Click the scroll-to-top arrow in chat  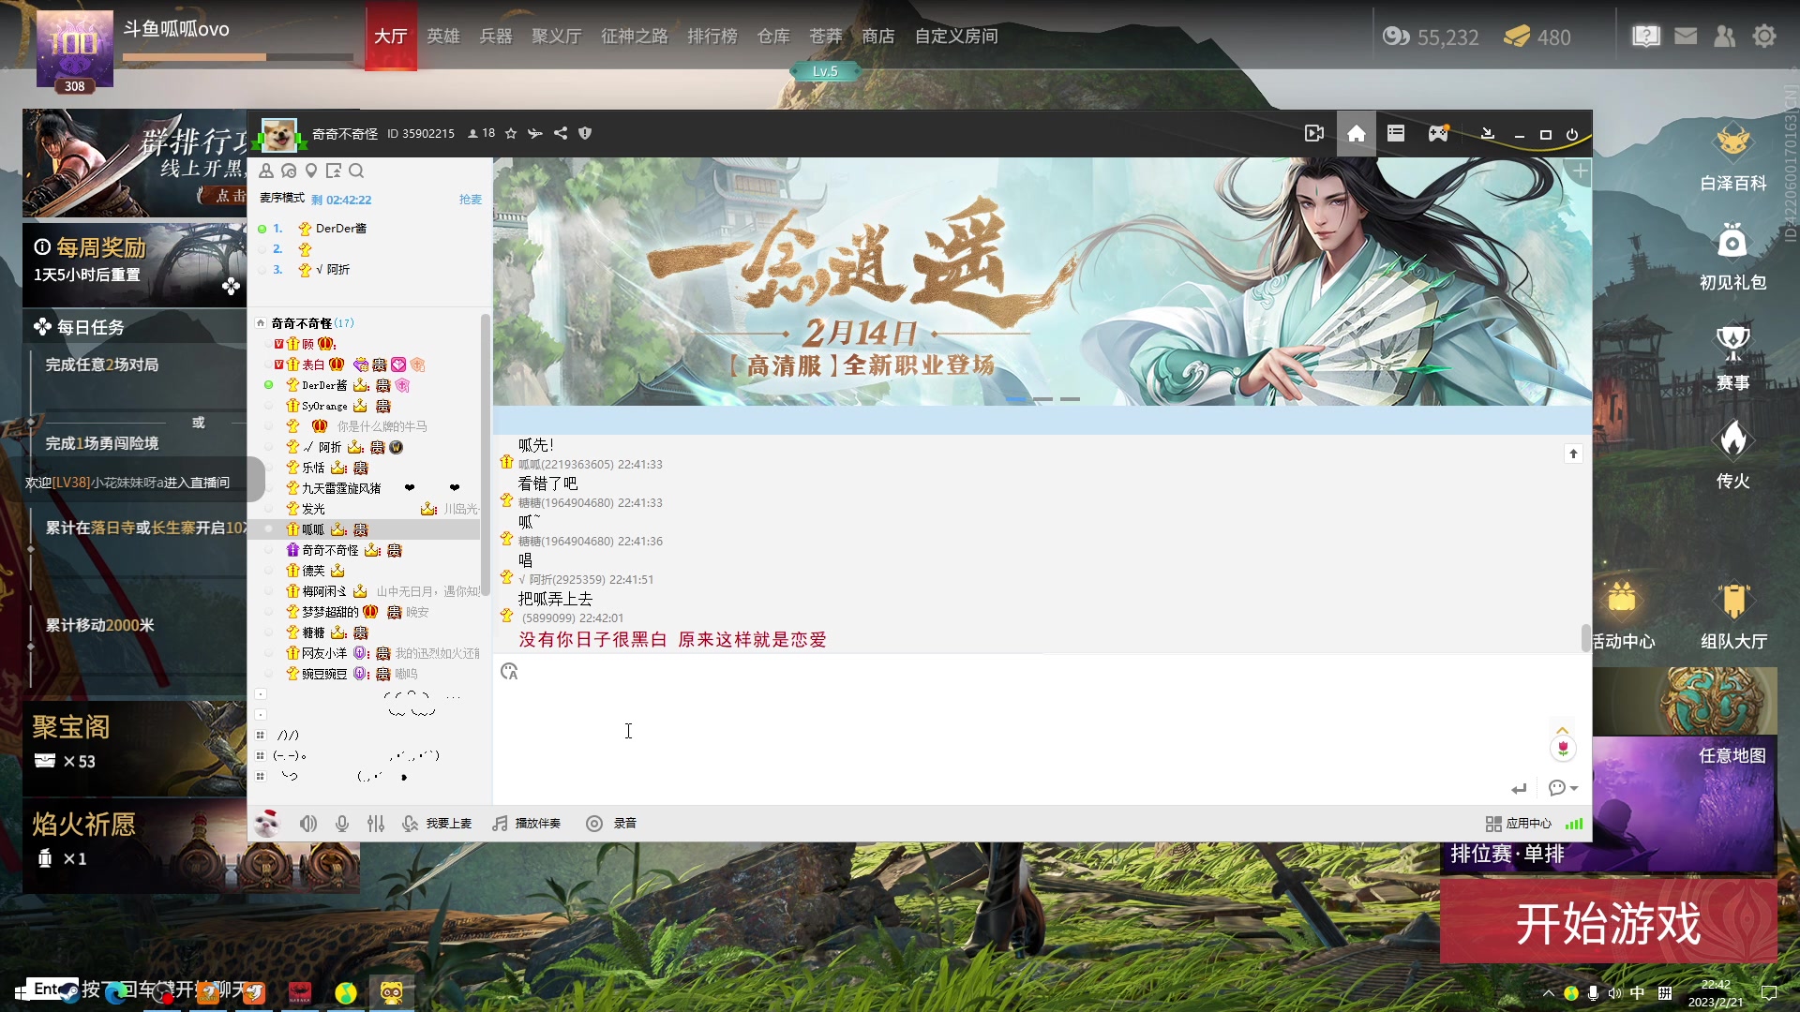click(x=1573, y=454)
